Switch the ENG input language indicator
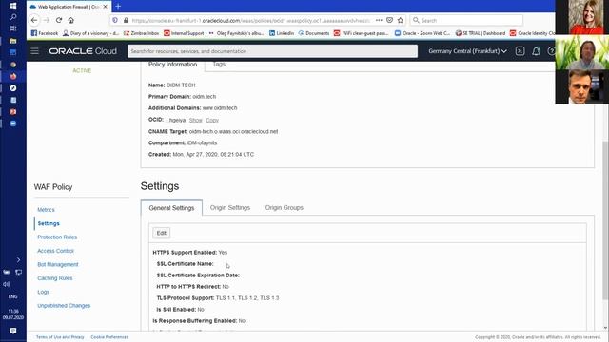Image resolution: width=609 pixels, height=342 pixels. (x=12, y=296)
